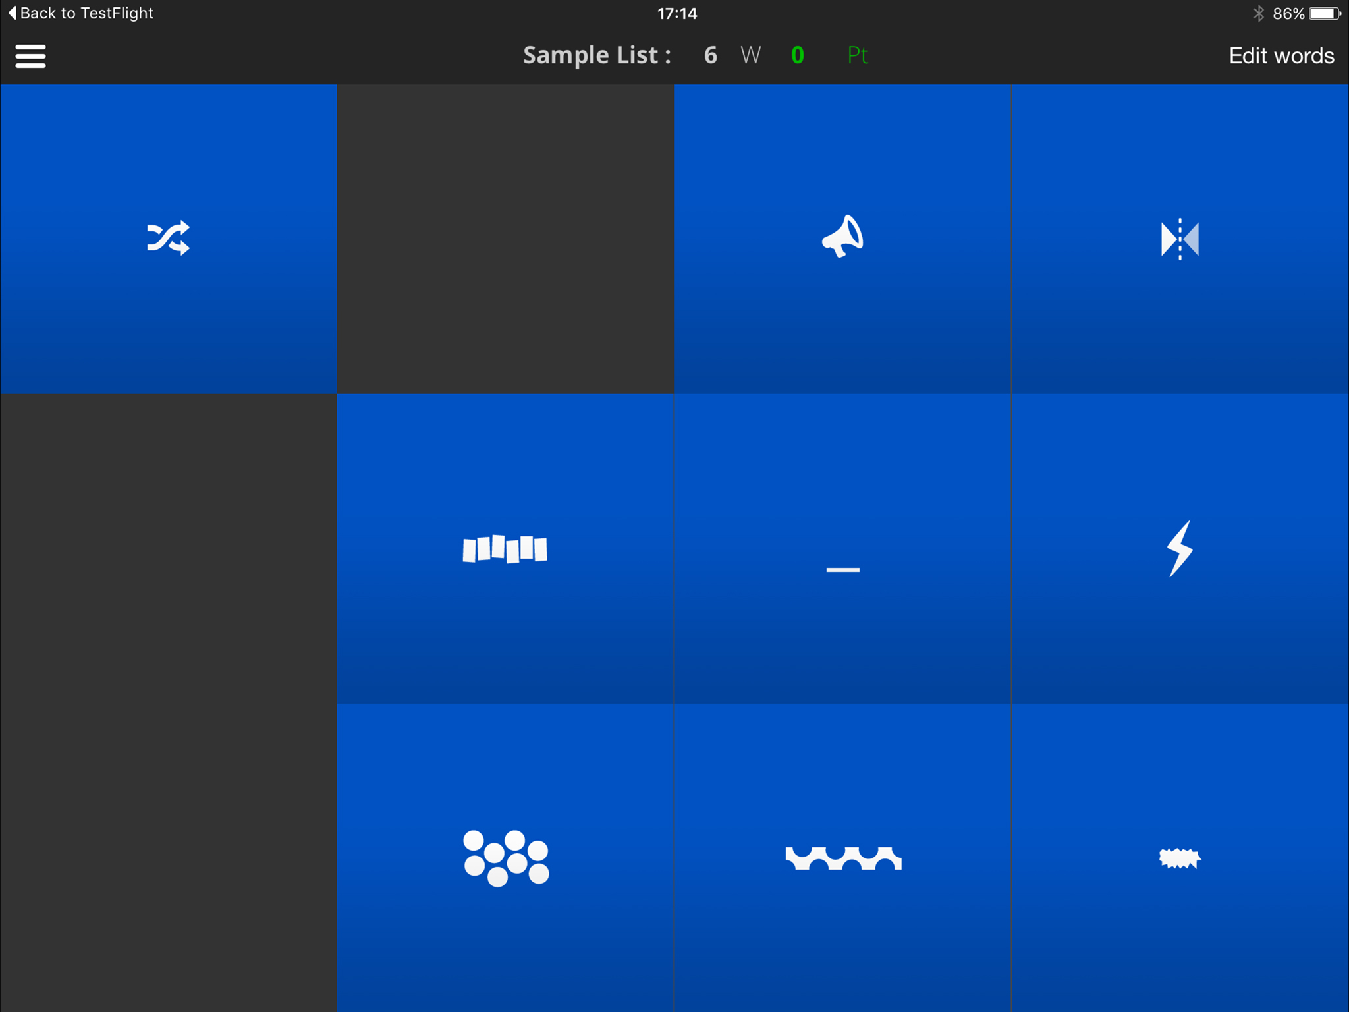Select the mirror flip tile
Screen dimensions: 1349x1012
[x=1180, y=239]
